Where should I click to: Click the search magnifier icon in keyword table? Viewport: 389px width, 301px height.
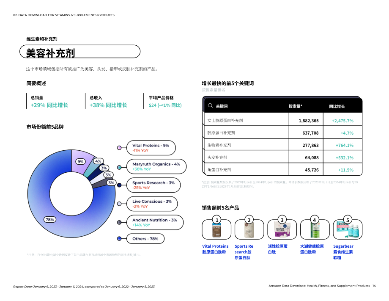click(210, 105)
